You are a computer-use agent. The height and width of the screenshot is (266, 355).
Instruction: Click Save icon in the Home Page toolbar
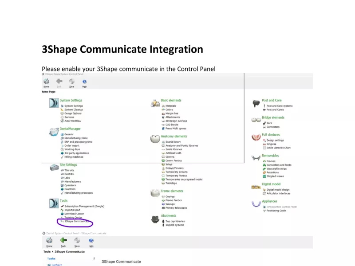coord(72,82)
